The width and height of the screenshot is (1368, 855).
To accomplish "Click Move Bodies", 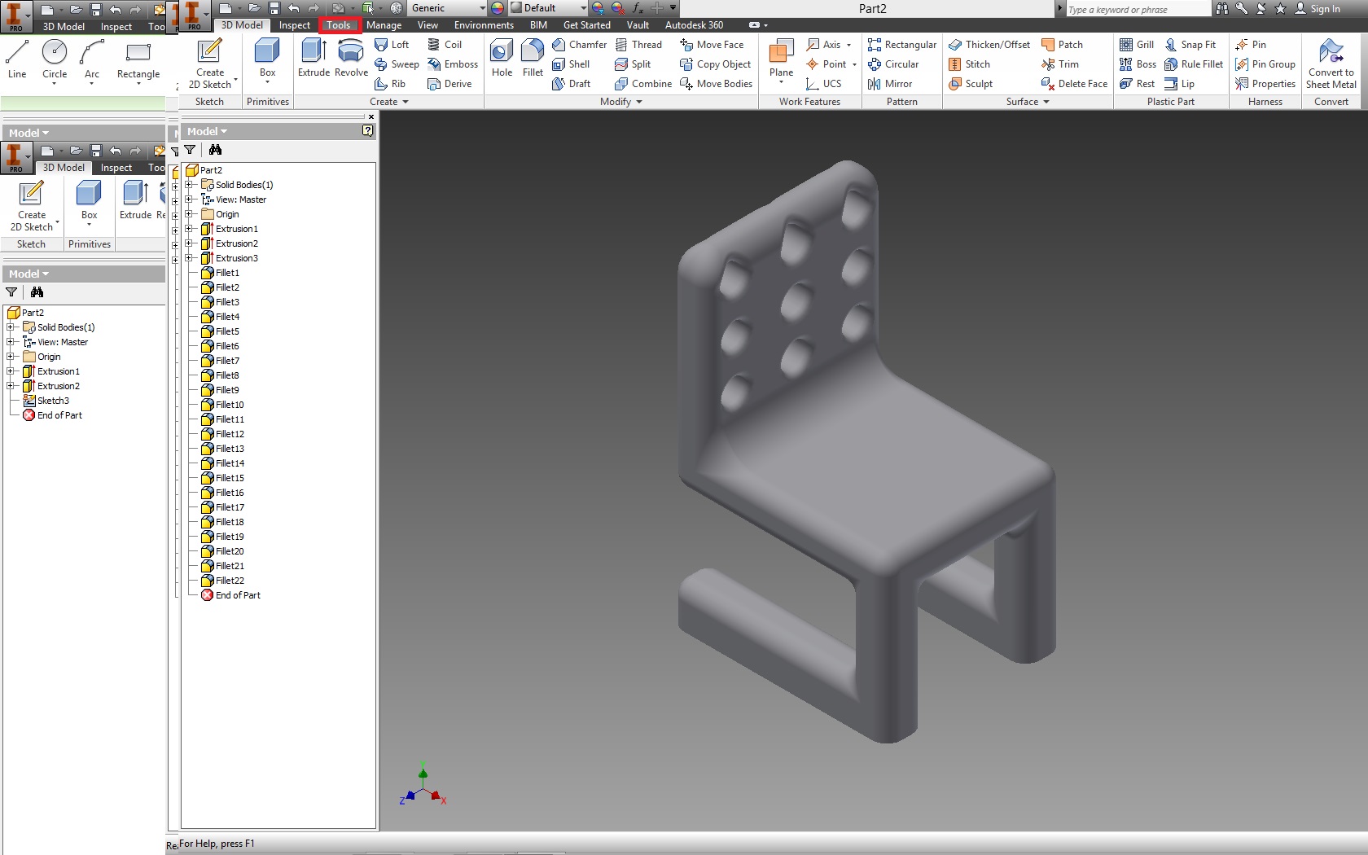I will [x=716, y=84].
